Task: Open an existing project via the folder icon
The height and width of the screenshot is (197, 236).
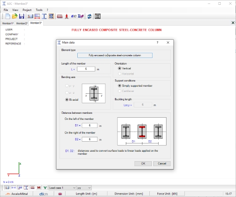Action: pos(14,16)
